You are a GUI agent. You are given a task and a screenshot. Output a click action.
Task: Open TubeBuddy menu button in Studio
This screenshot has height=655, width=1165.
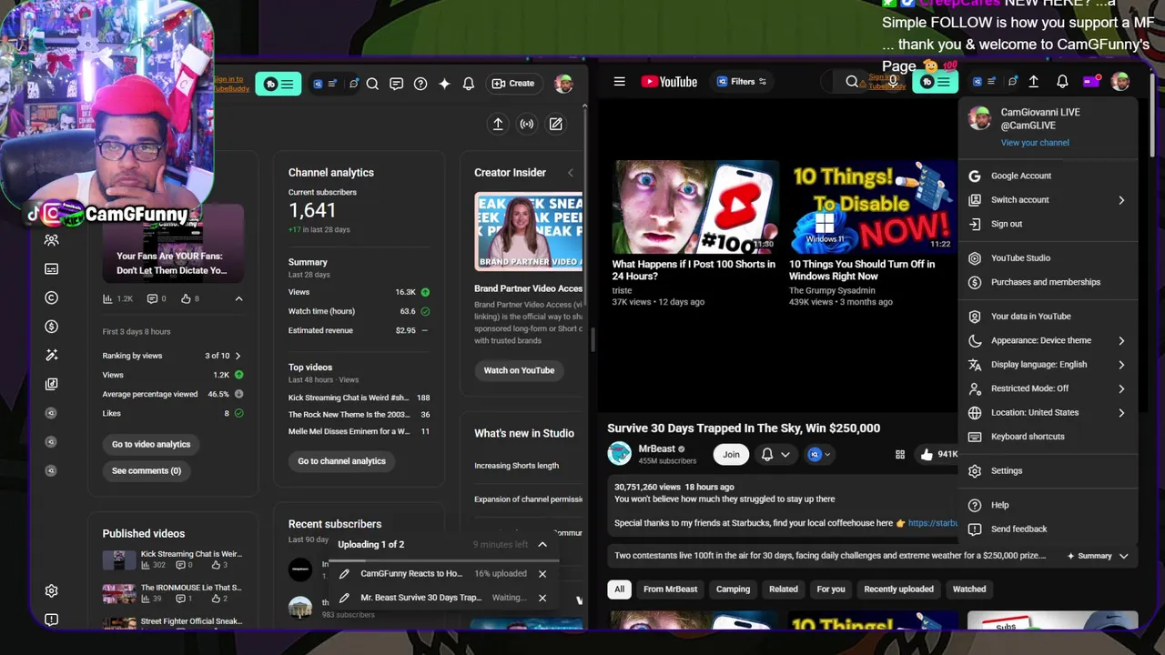[x=279, y=84]
